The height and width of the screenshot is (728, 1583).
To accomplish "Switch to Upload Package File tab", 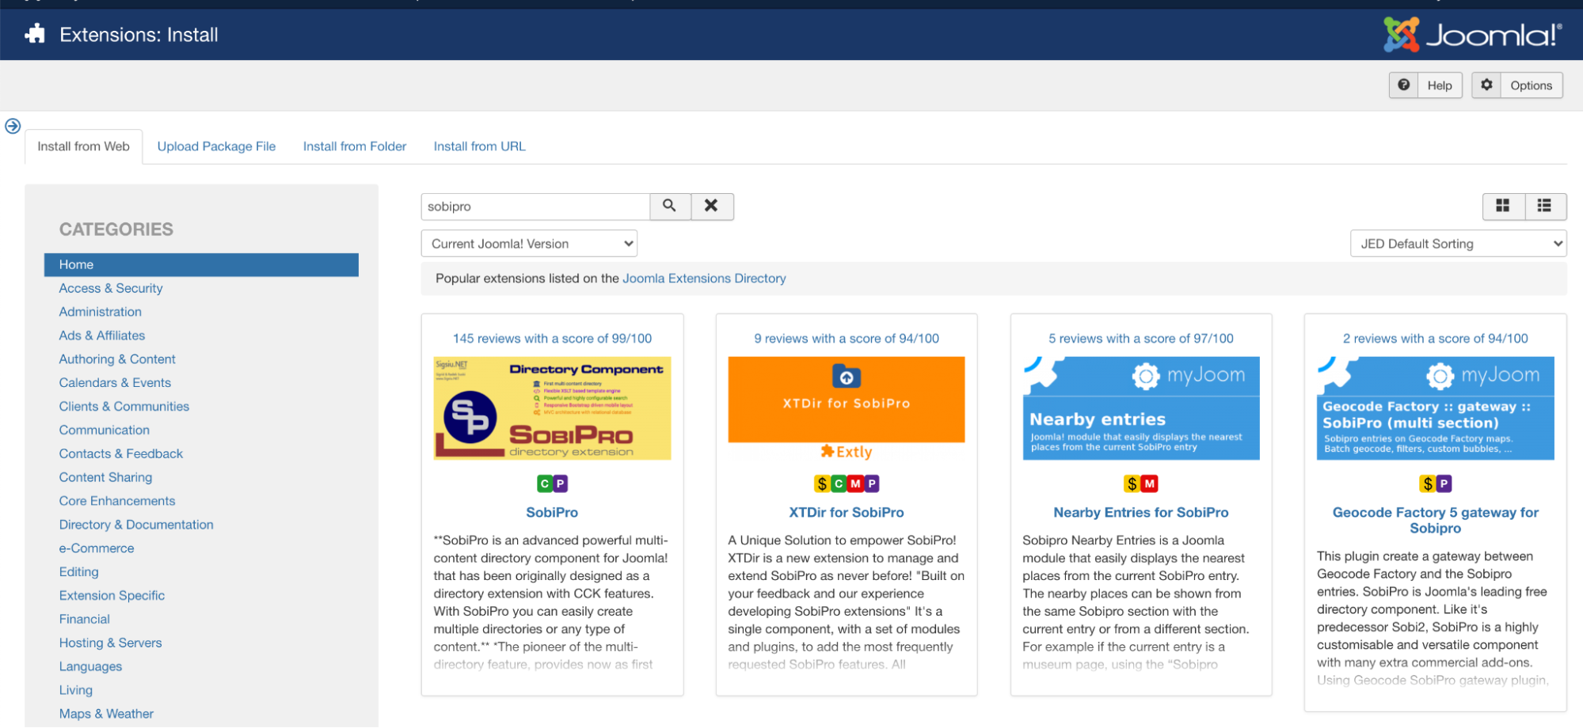I will [x=216, y=146].
